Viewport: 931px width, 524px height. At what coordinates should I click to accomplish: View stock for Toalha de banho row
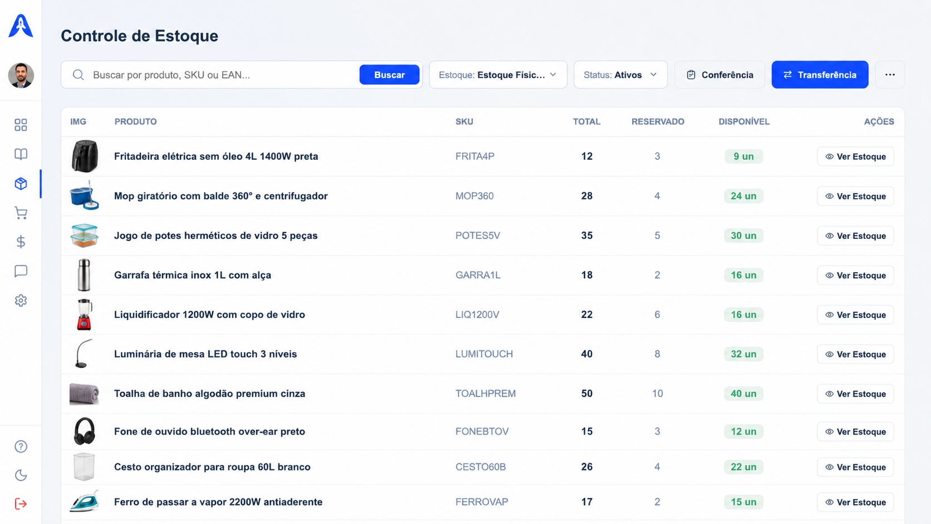(855, 394)
